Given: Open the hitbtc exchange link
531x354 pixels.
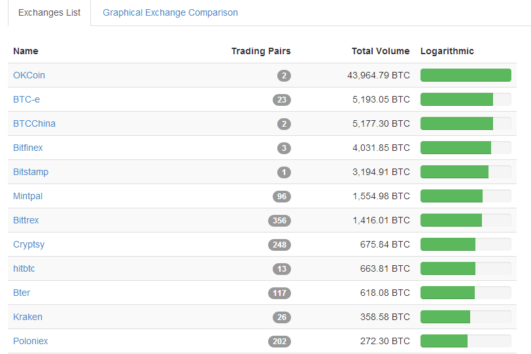Looking at the screenshot, I should [x=24, y=269].
